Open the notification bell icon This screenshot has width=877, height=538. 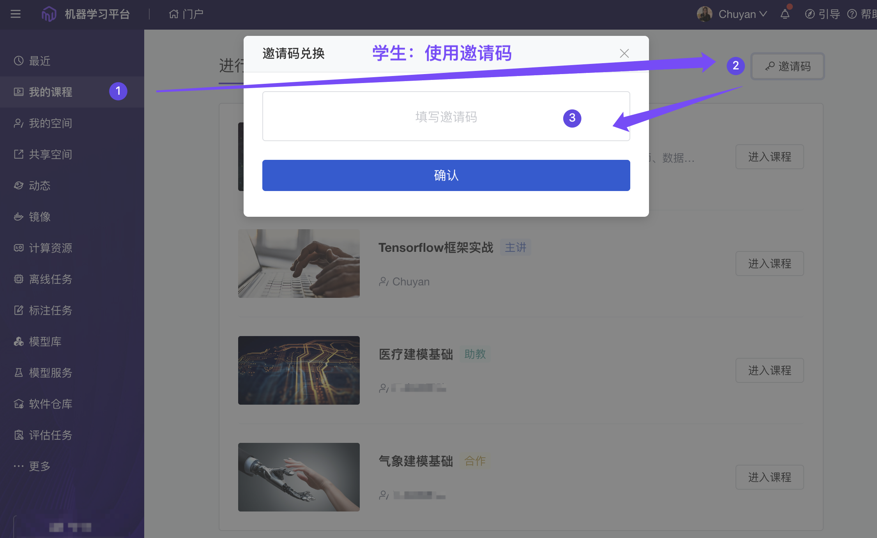[785, 14]
